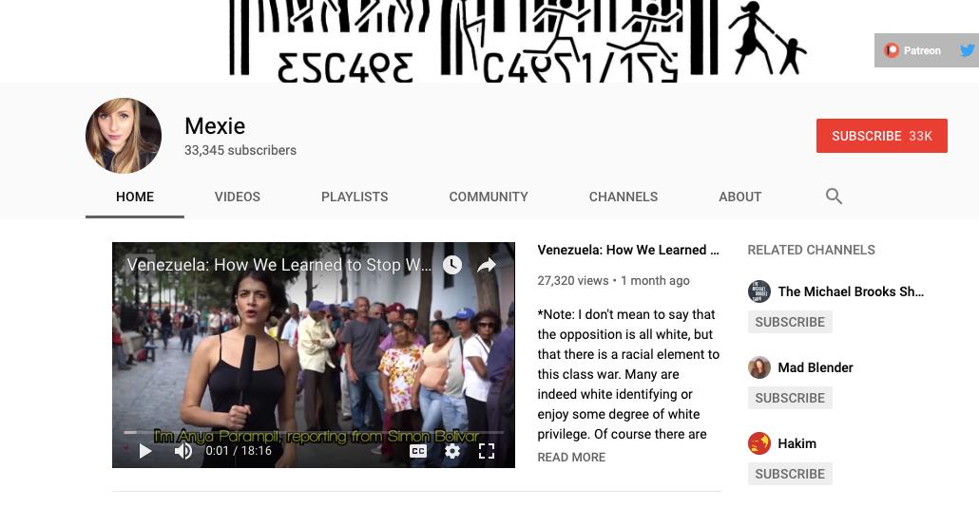The width and height of the screenshot is (979, 507).
Task: Click the video progress bar
Action: click(x=314, y=432)
